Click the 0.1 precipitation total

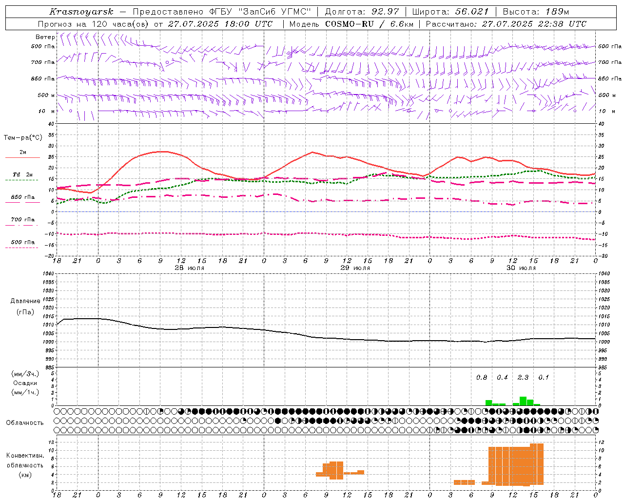click(x=544, y=378)
